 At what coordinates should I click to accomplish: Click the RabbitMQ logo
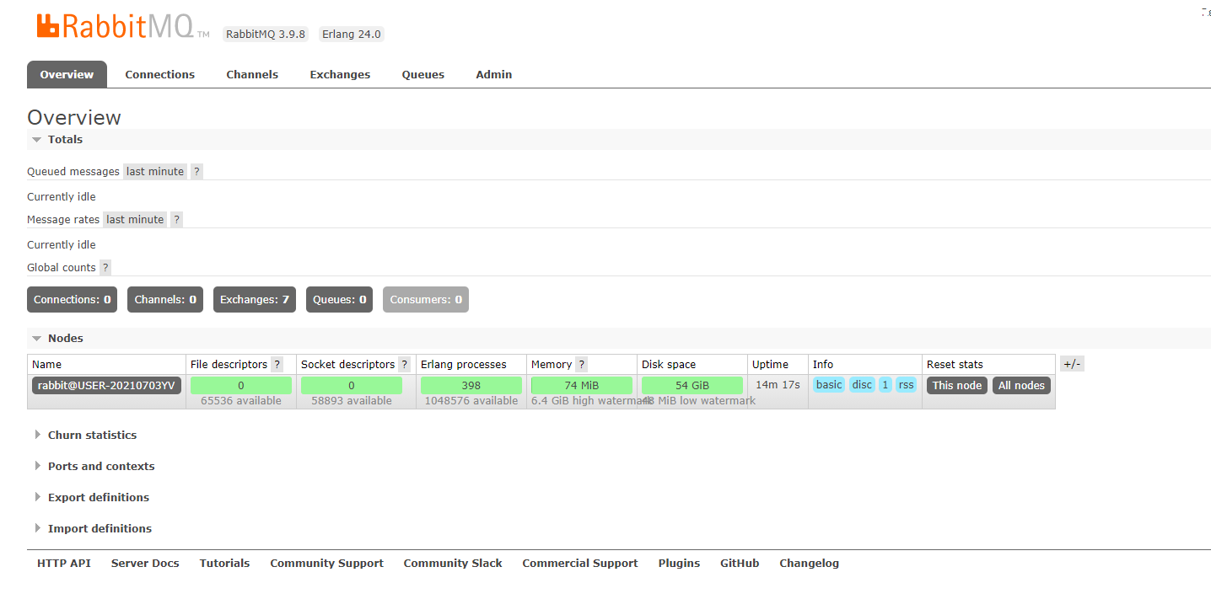(123, 26)
